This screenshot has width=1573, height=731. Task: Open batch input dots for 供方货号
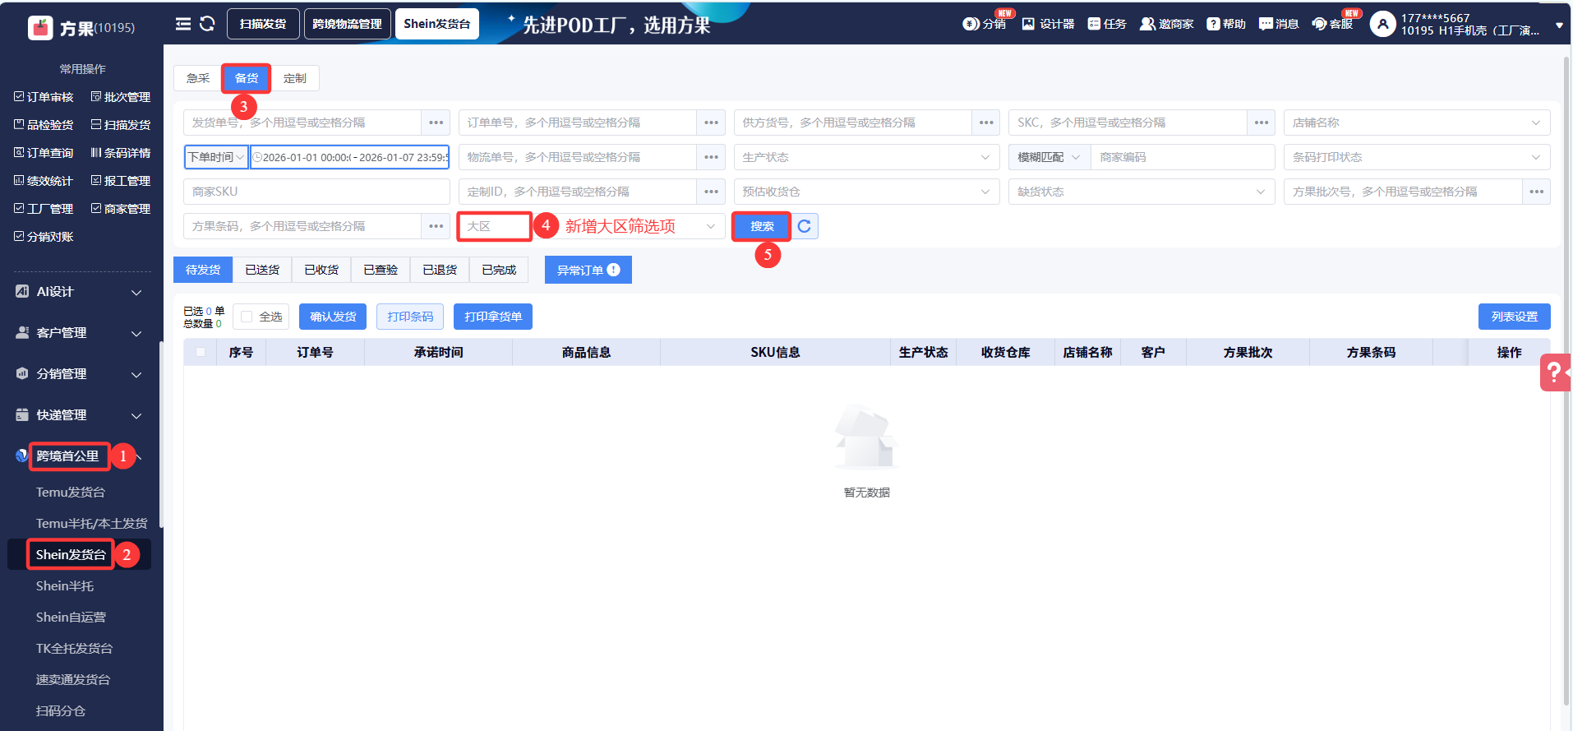tap(986, 123)
